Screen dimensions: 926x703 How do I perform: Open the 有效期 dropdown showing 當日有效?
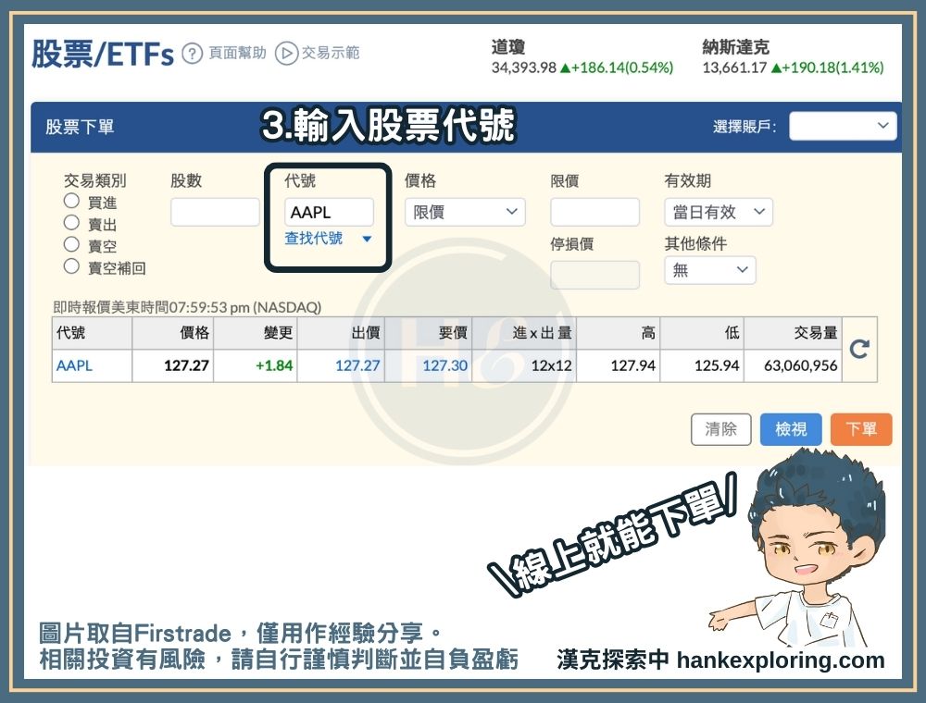719,212
